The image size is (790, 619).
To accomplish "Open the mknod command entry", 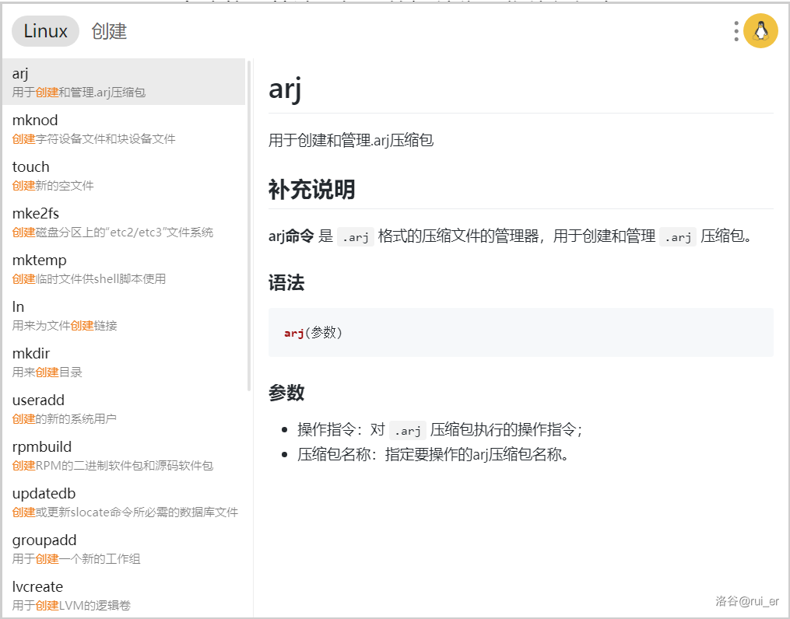I will (x=123, y=128).
